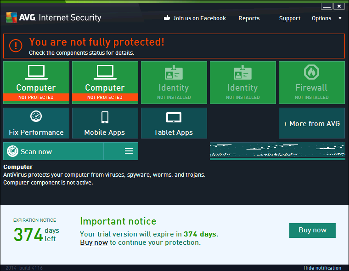This screenshot has width=349, height=271.
Task: Open the Tablet Apps tile label
Action: (x=174, y=133)
